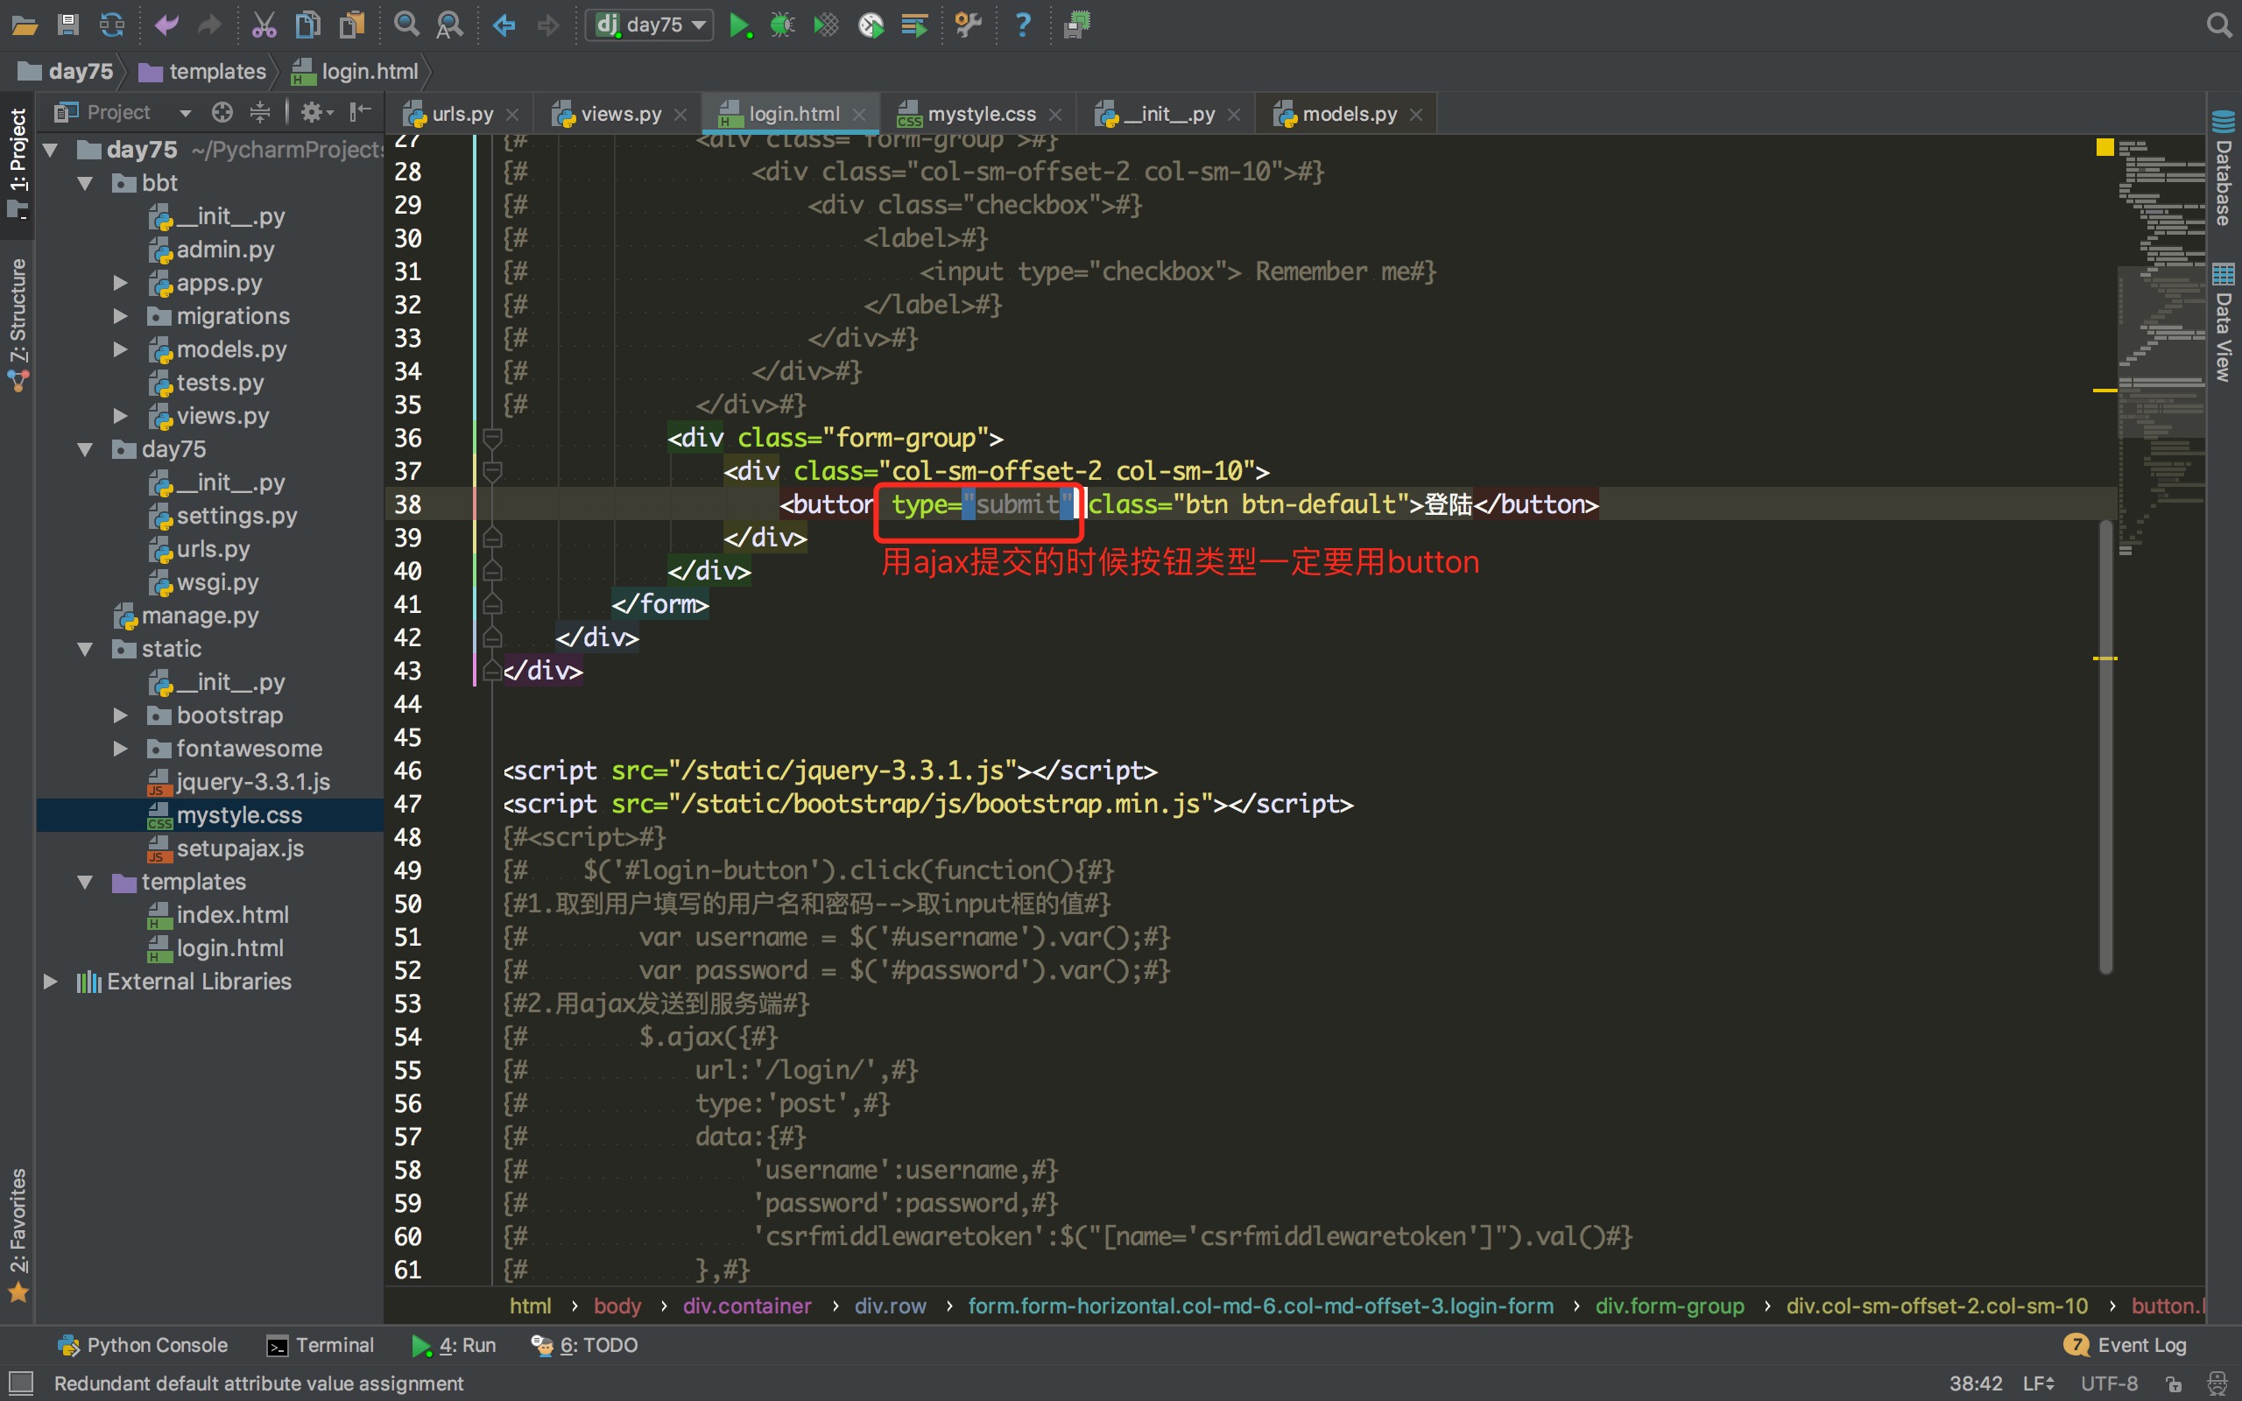The height and width of the screenshot is (1401, 2242).
Task: Click the Find magnifier icon in toolbar
Action: [x=405, y=25]
